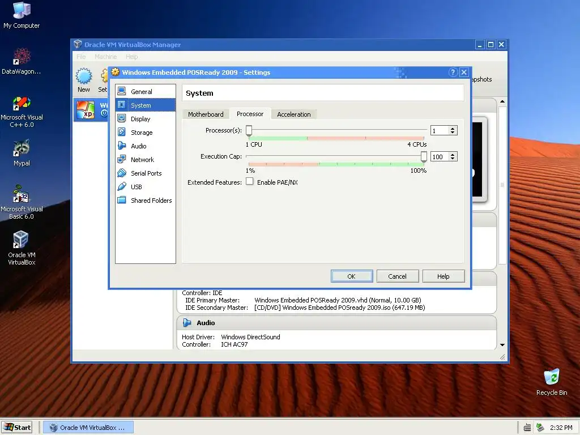This screenshot has width=580, height=435.
Task: Select Oracle VM VirtualBox desktop shortcut
Action: pos(22,248)
